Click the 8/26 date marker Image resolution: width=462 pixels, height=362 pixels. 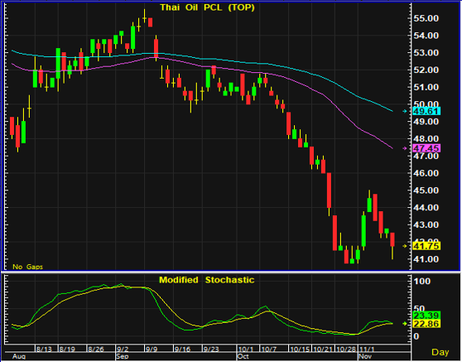[x=96, y=350]
